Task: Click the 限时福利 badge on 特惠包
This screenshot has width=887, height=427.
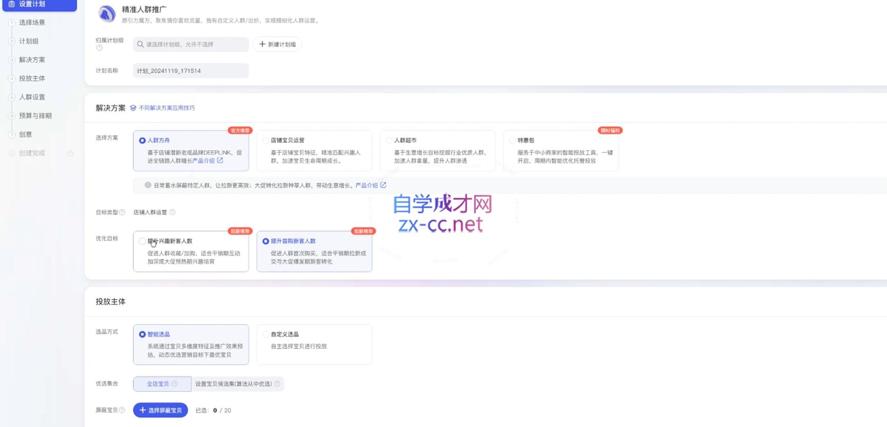Action: pos(610,131)
